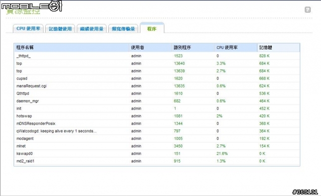321x196 pixels.
Task: Select the 程序 tab
Action: tap(152, 28)
